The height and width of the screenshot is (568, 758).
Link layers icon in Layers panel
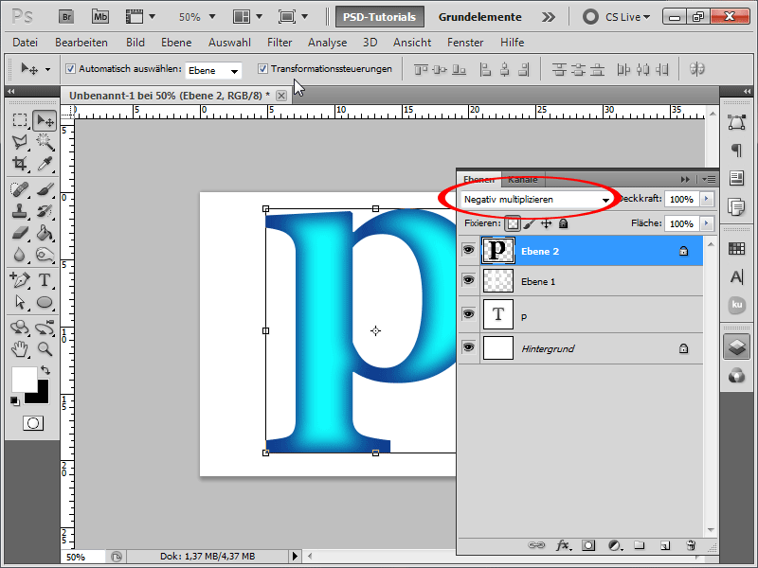pos(536,545)
